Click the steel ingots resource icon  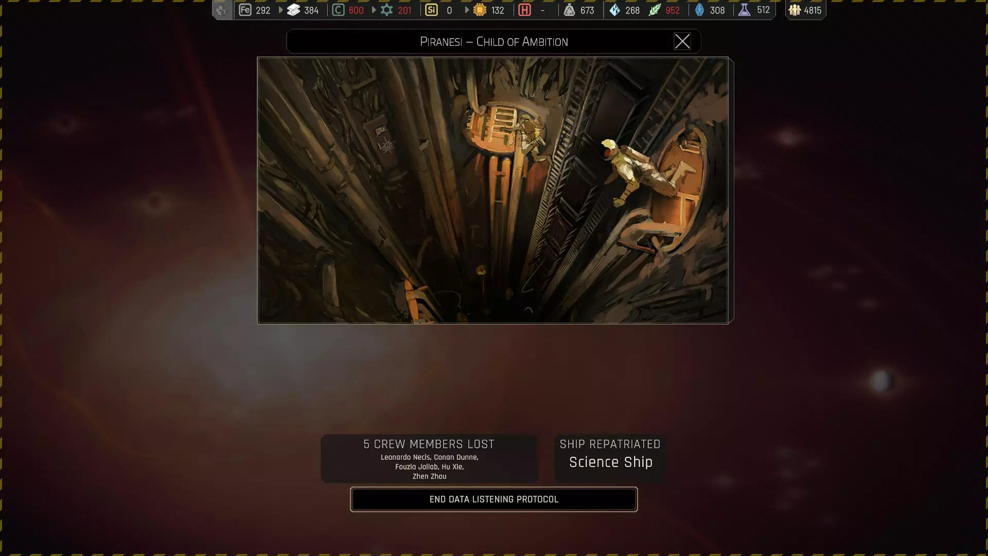294,10
